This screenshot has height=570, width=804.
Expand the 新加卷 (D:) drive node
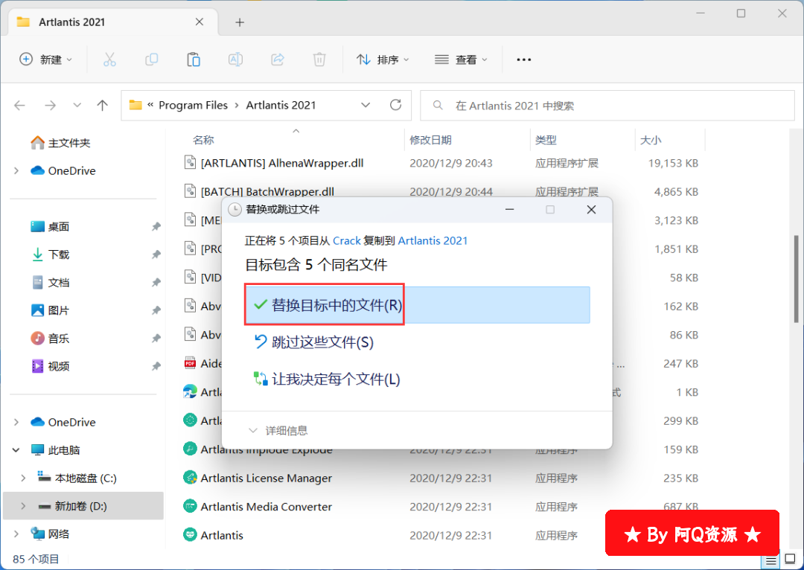[23, 507]
